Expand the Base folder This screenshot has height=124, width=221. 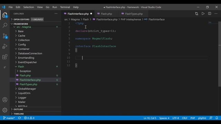pos(35,31)
